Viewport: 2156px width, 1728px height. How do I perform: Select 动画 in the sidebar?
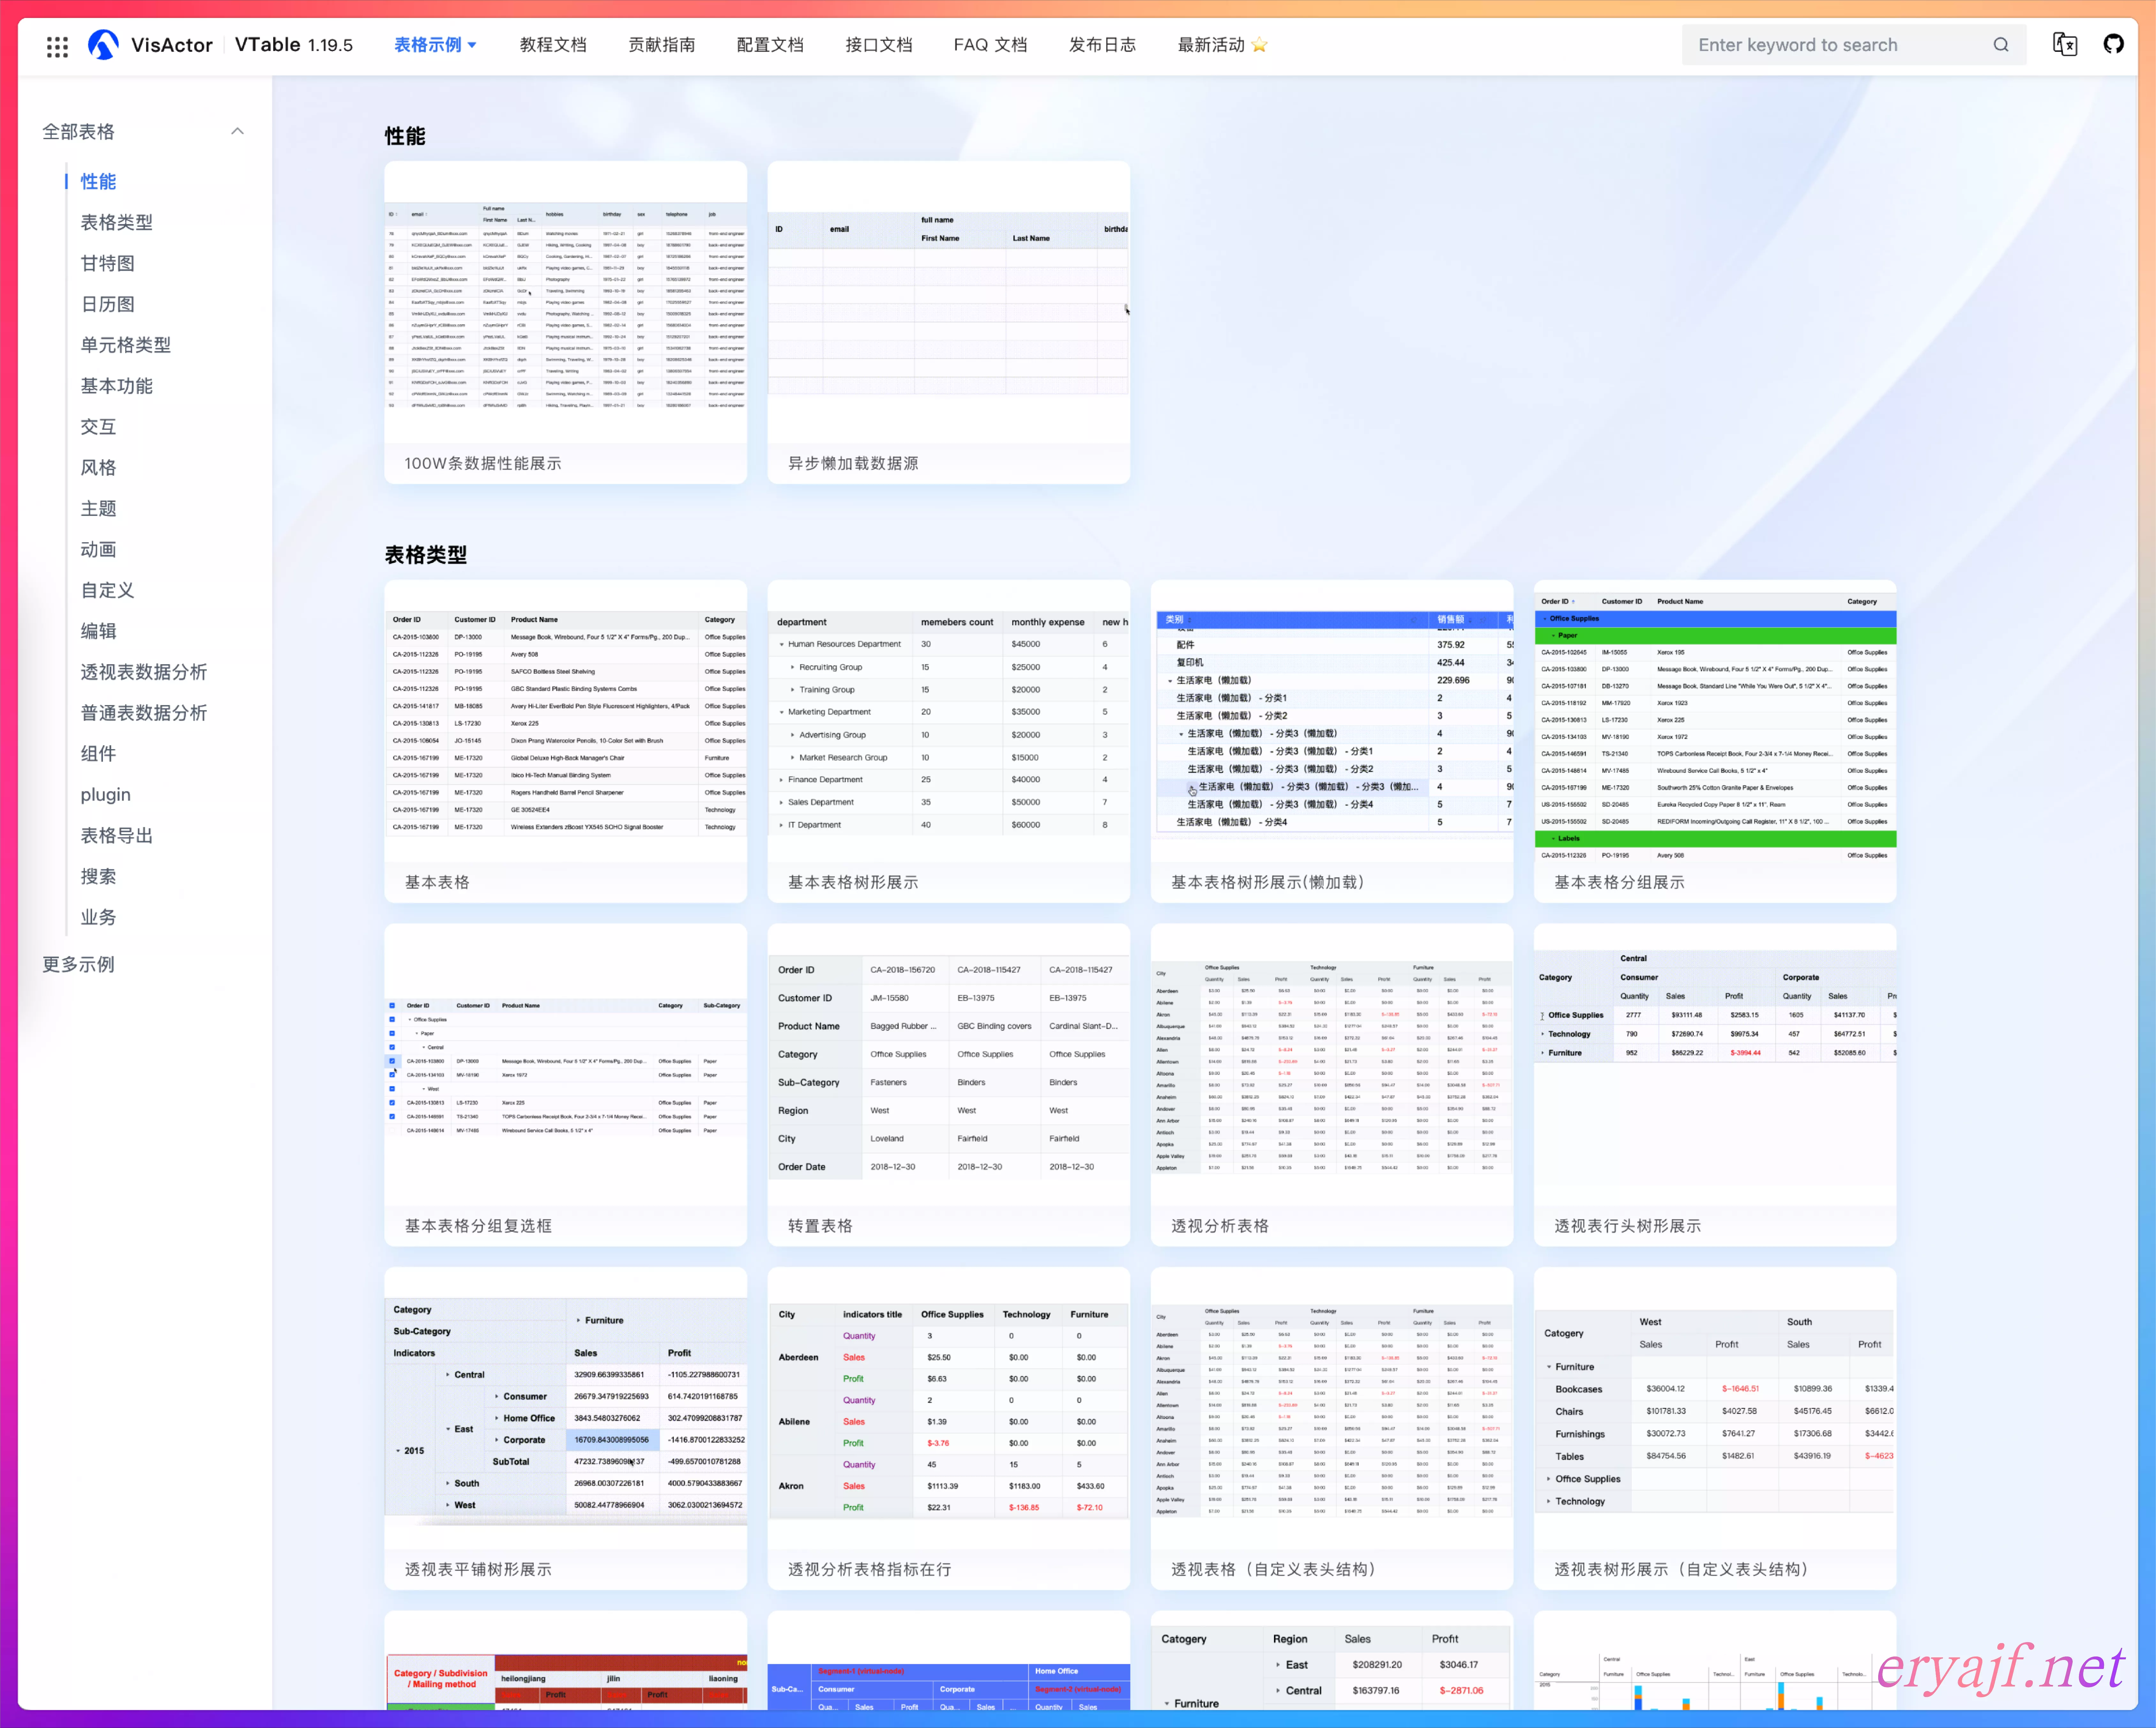tap(98, 550)
